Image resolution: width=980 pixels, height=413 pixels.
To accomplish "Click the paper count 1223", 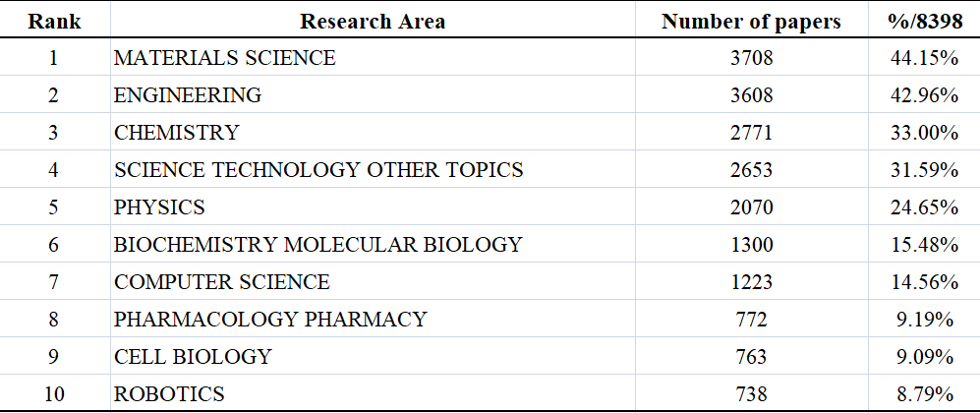I will pos(751,282).
